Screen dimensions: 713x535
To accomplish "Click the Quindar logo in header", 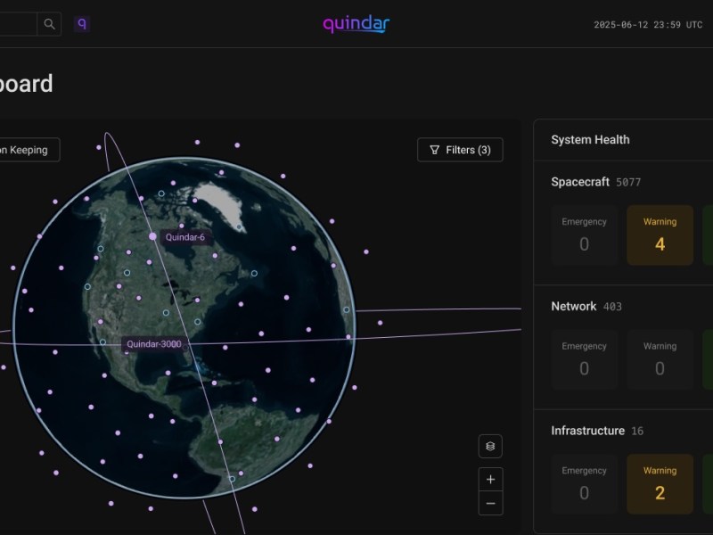I will 356,24.
